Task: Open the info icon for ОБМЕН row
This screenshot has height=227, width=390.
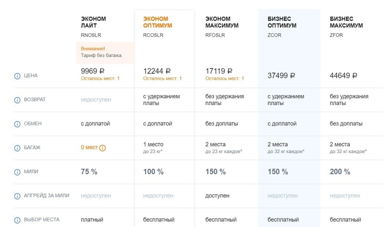Action: pyautogui.click(x=18, y=124)
